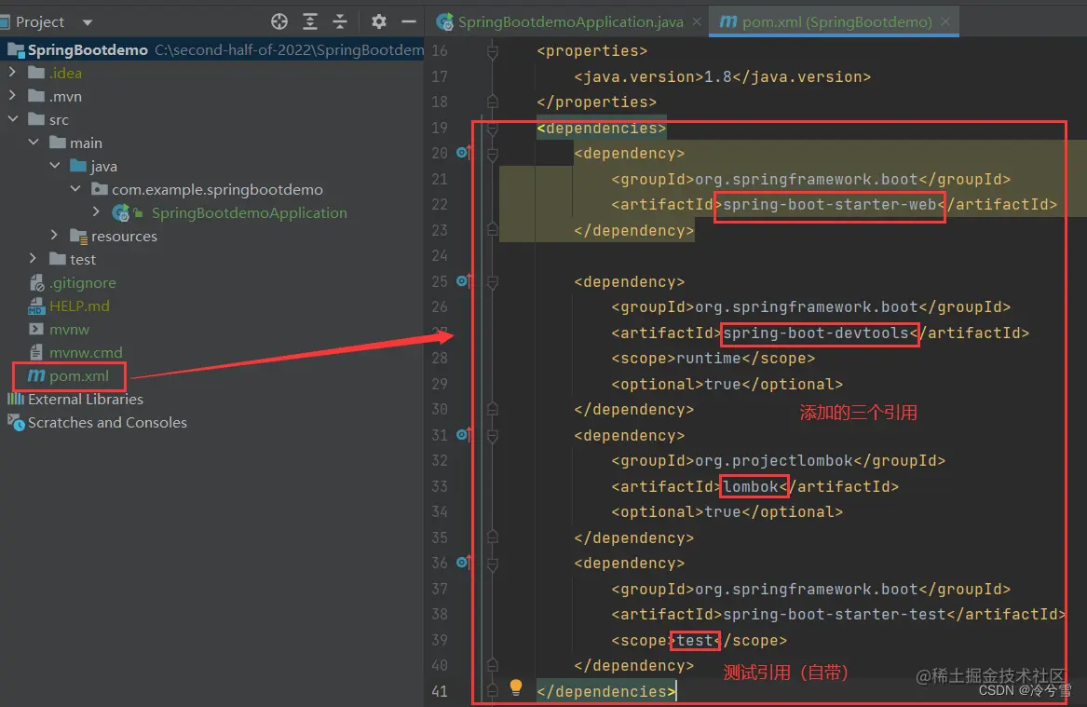This screenshot has height=707, width=1087.
Task: Click the gutter dependency icon on line 20
Action: point(463,152)
